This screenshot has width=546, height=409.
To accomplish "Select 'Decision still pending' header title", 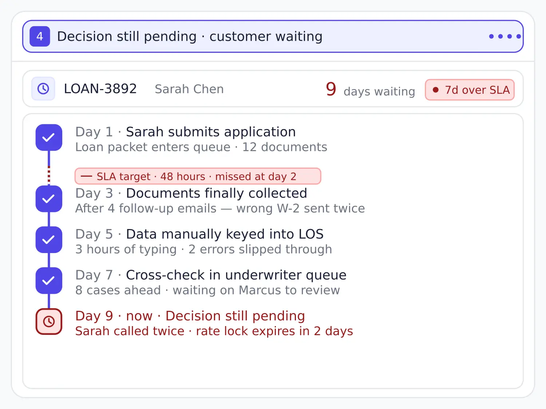I will pyautogui.click(x=190, y=36).
